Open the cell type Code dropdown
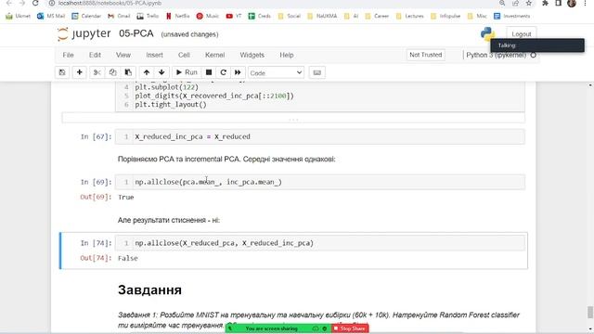Screen dimensions: 594x334 (276, 72)
